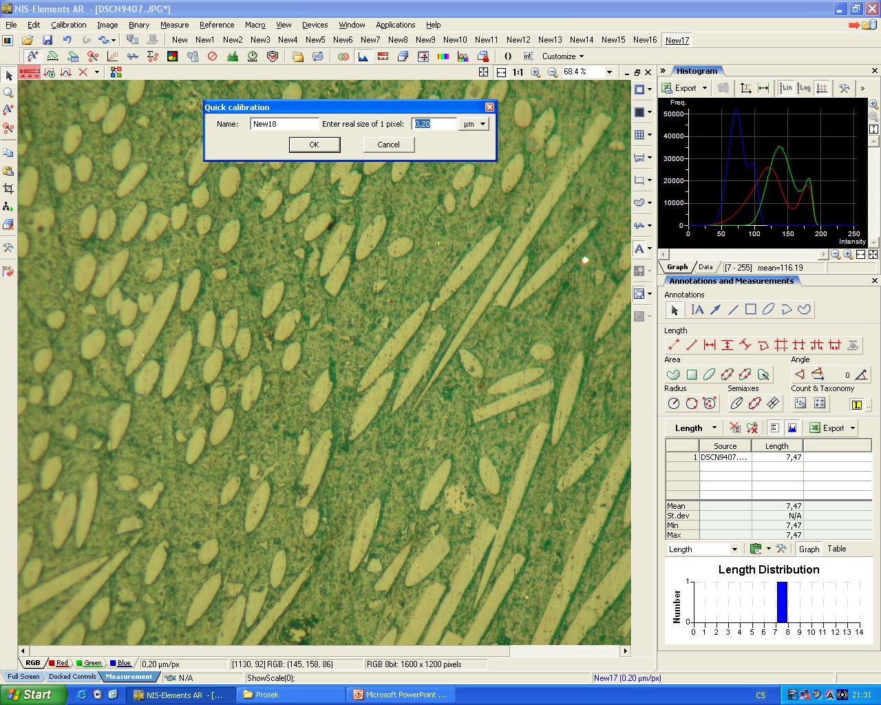Image resolution: width=881 pixels, height=705 pixels.
Task: Open the Macro menu
Action: pyautogui.click(x=255, y=25)
